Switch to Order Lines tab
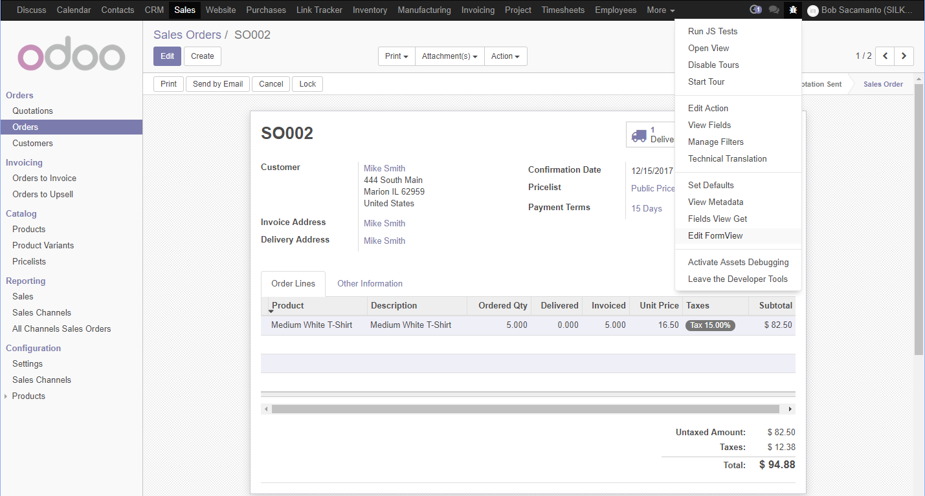Screen dimensions: 925x496 (x=293, y=283)
